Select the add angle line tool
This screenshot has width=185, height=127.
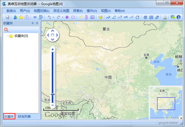coord(114,17)
